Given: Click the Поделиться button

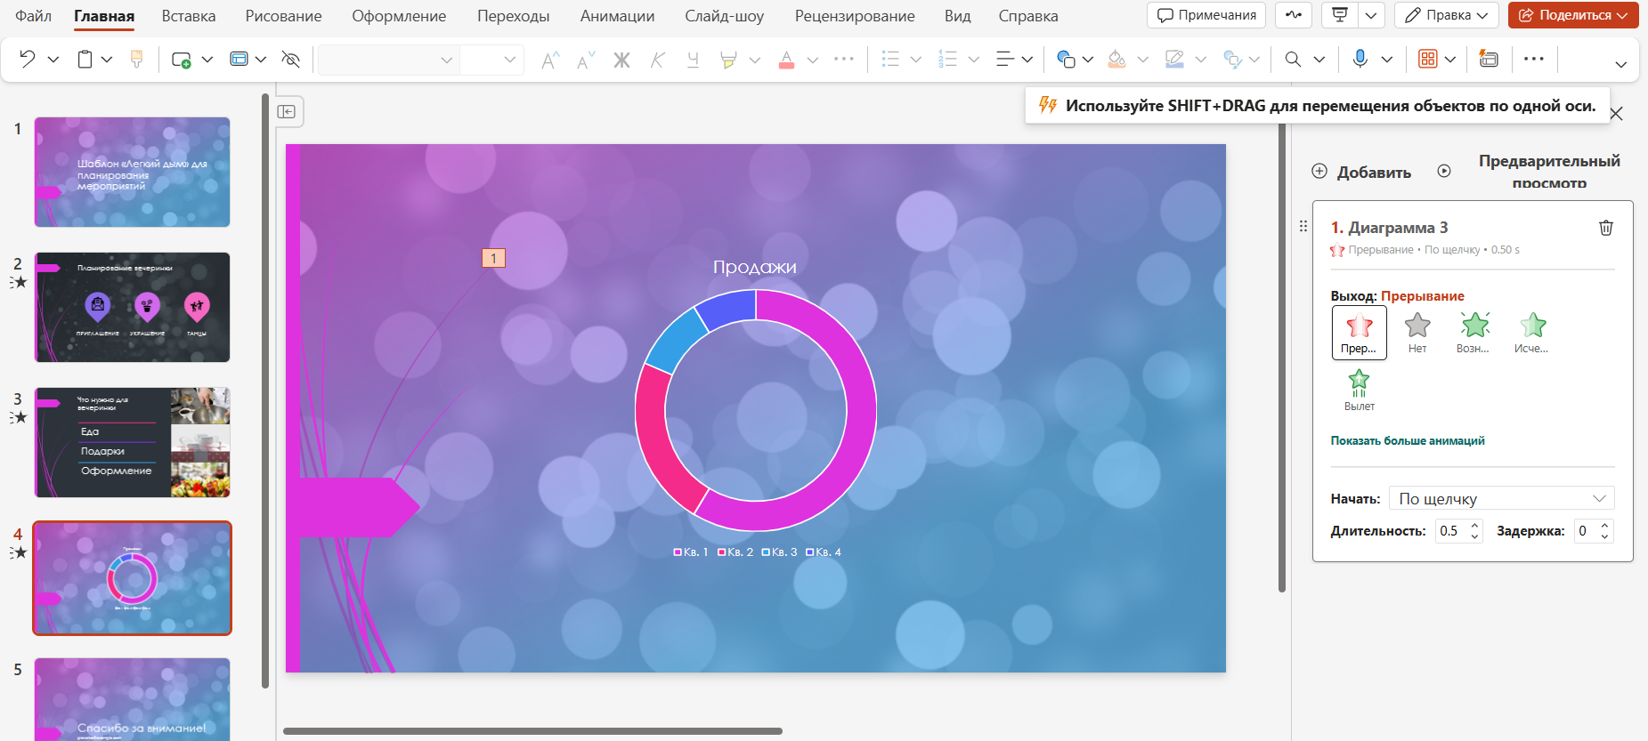Looking at the screenshot, I should click(x=1573, y=15).
